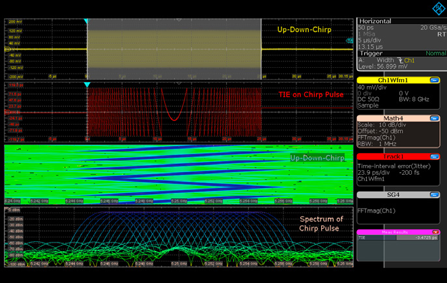The width and height of the screenshot is (447, 283).
Task: Minimize the Ch1Wfm1 signal box
Action: point(435,80)
